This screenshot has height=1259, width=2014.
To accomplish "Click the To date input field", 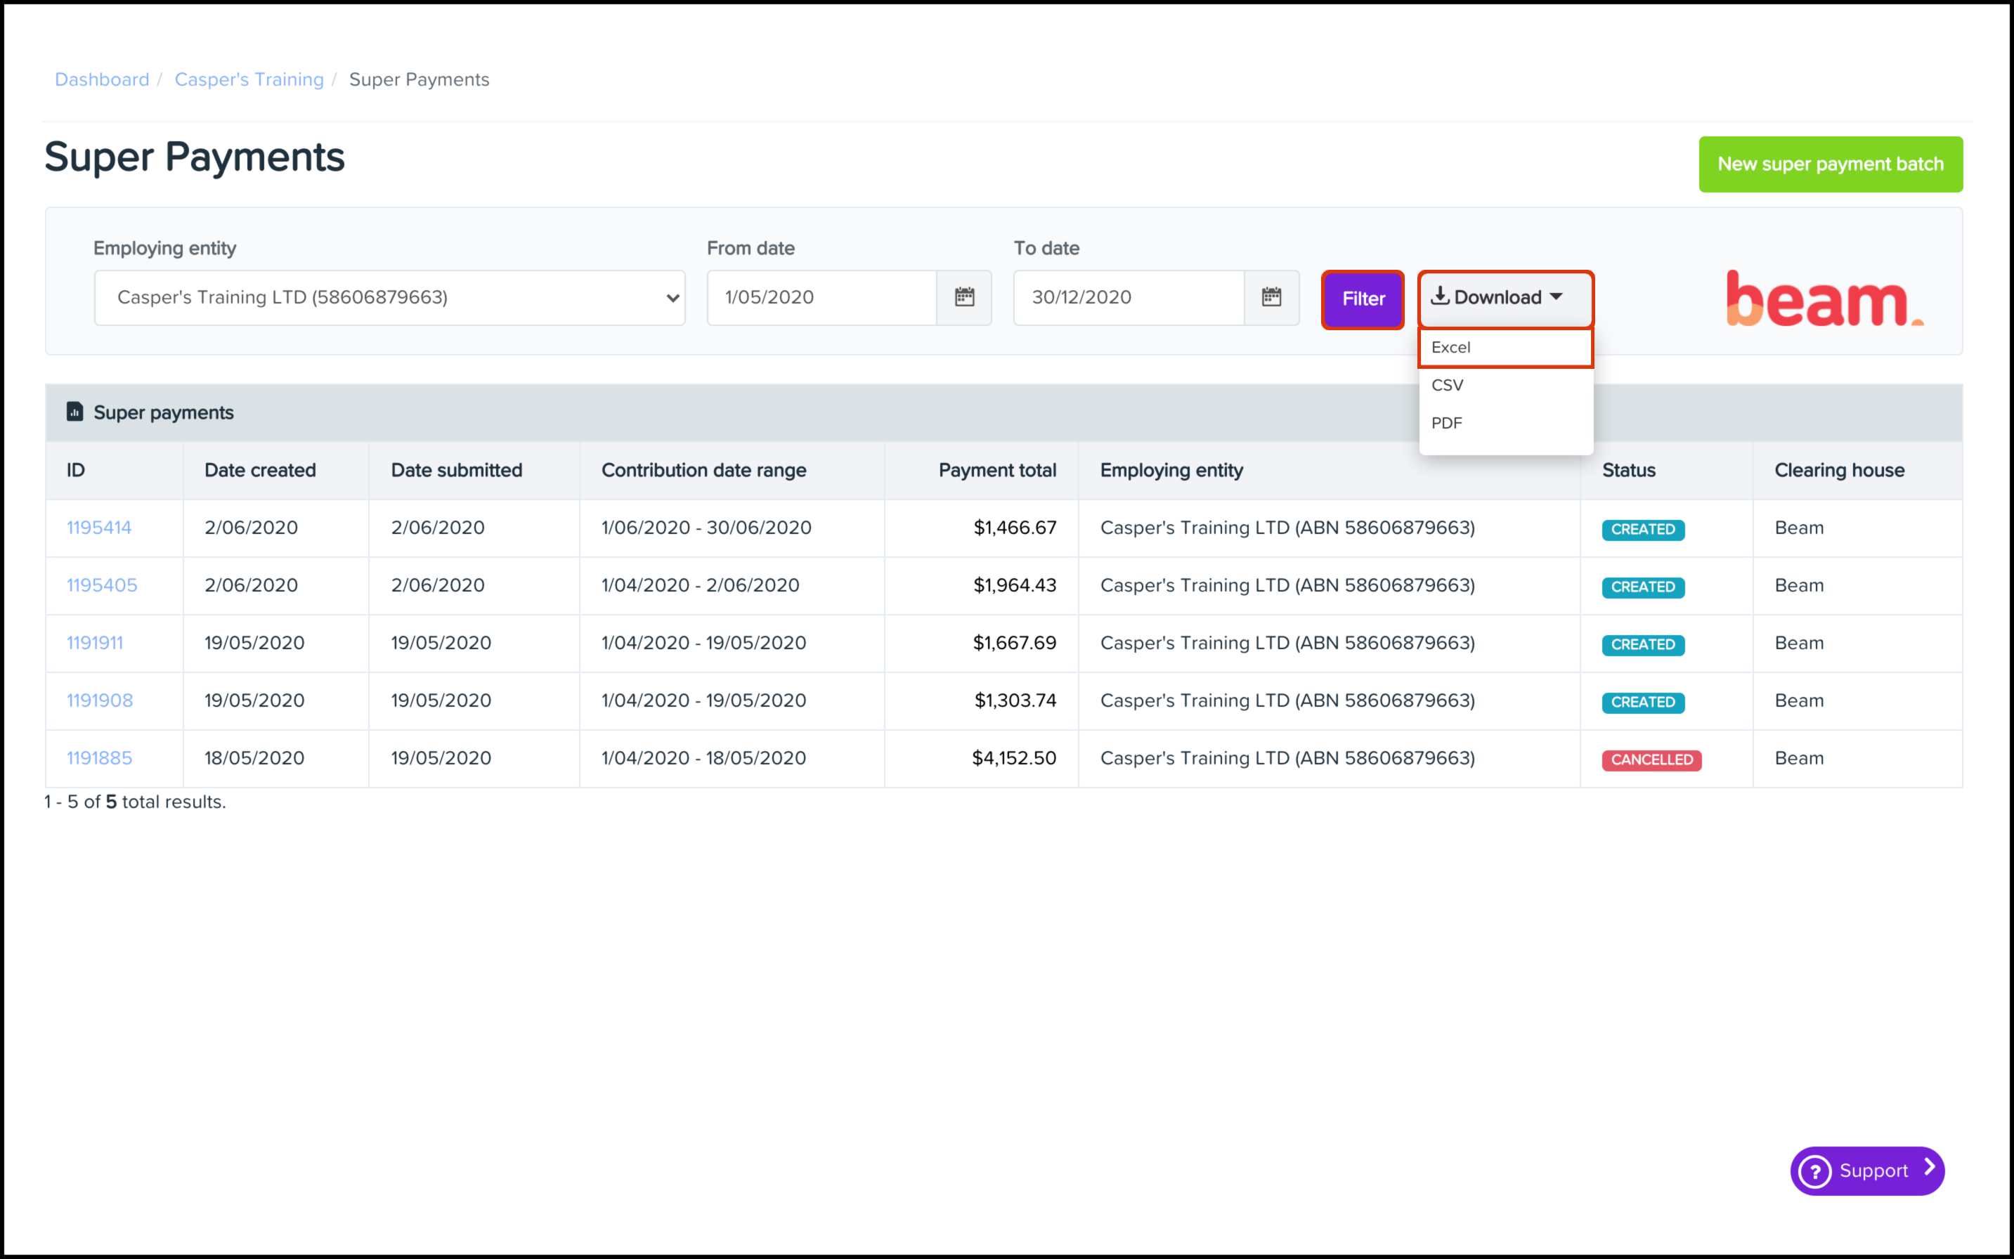I will click(x=1128, y=297).
